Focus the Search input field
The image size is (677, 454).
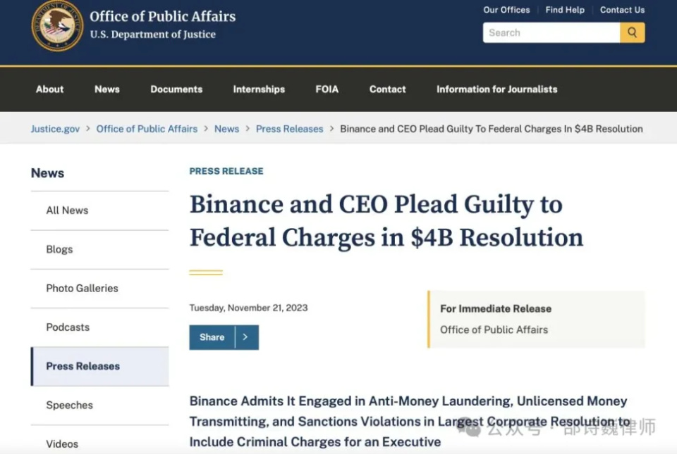coord(551,33)
